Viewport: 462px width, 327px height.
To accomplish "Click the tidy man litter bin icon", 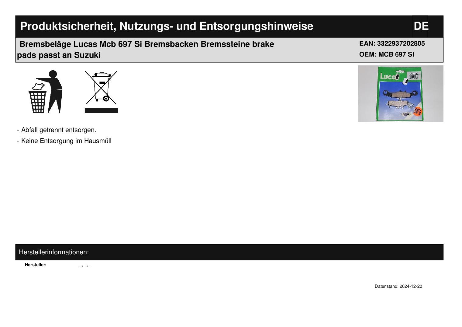I will coord(45,92).
